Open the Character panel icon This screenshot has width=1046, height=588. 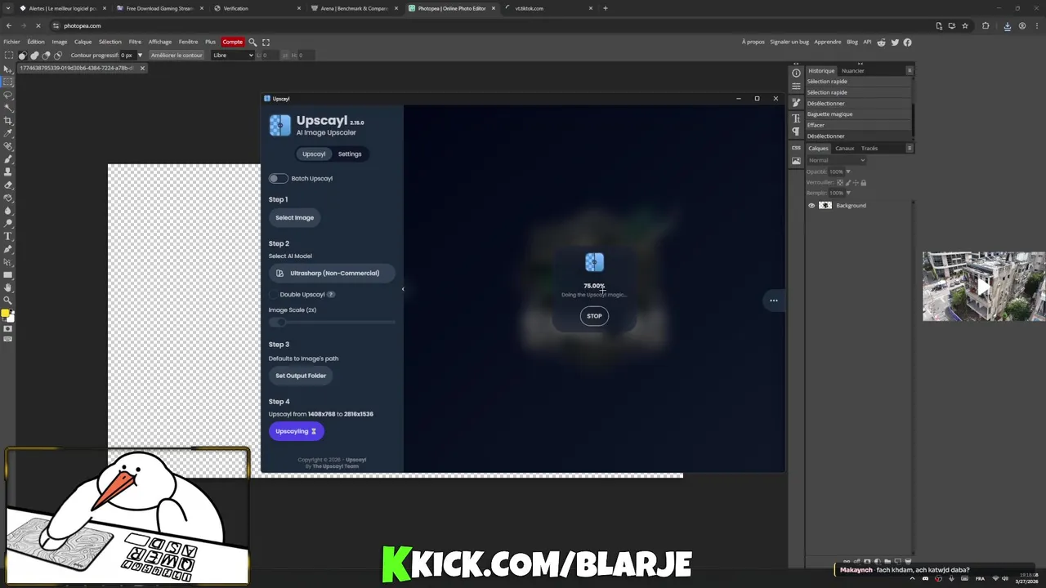pyautogui.click(x=796, y=118)
